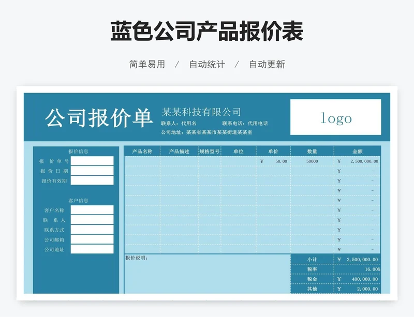Select the 公司地址 customer input field
Screen dimensions: 414x317
[x=92, y=249]
